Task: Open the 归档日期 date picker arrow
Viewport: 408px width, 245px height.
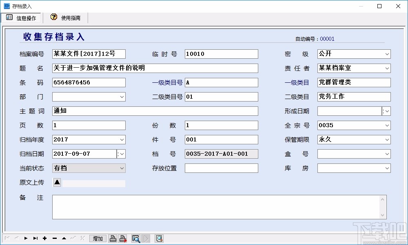Action: pyautogui.click(x=121, y=154)
